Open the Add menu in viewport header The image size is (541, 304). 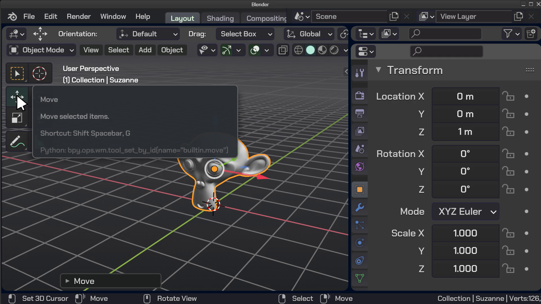145,50
